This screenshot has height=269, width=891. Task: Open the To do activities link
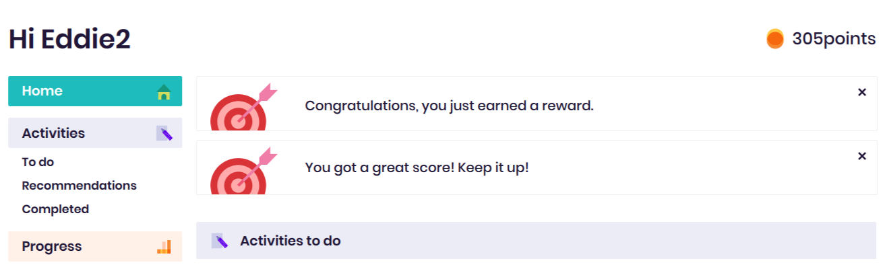[x=38, y=162]
